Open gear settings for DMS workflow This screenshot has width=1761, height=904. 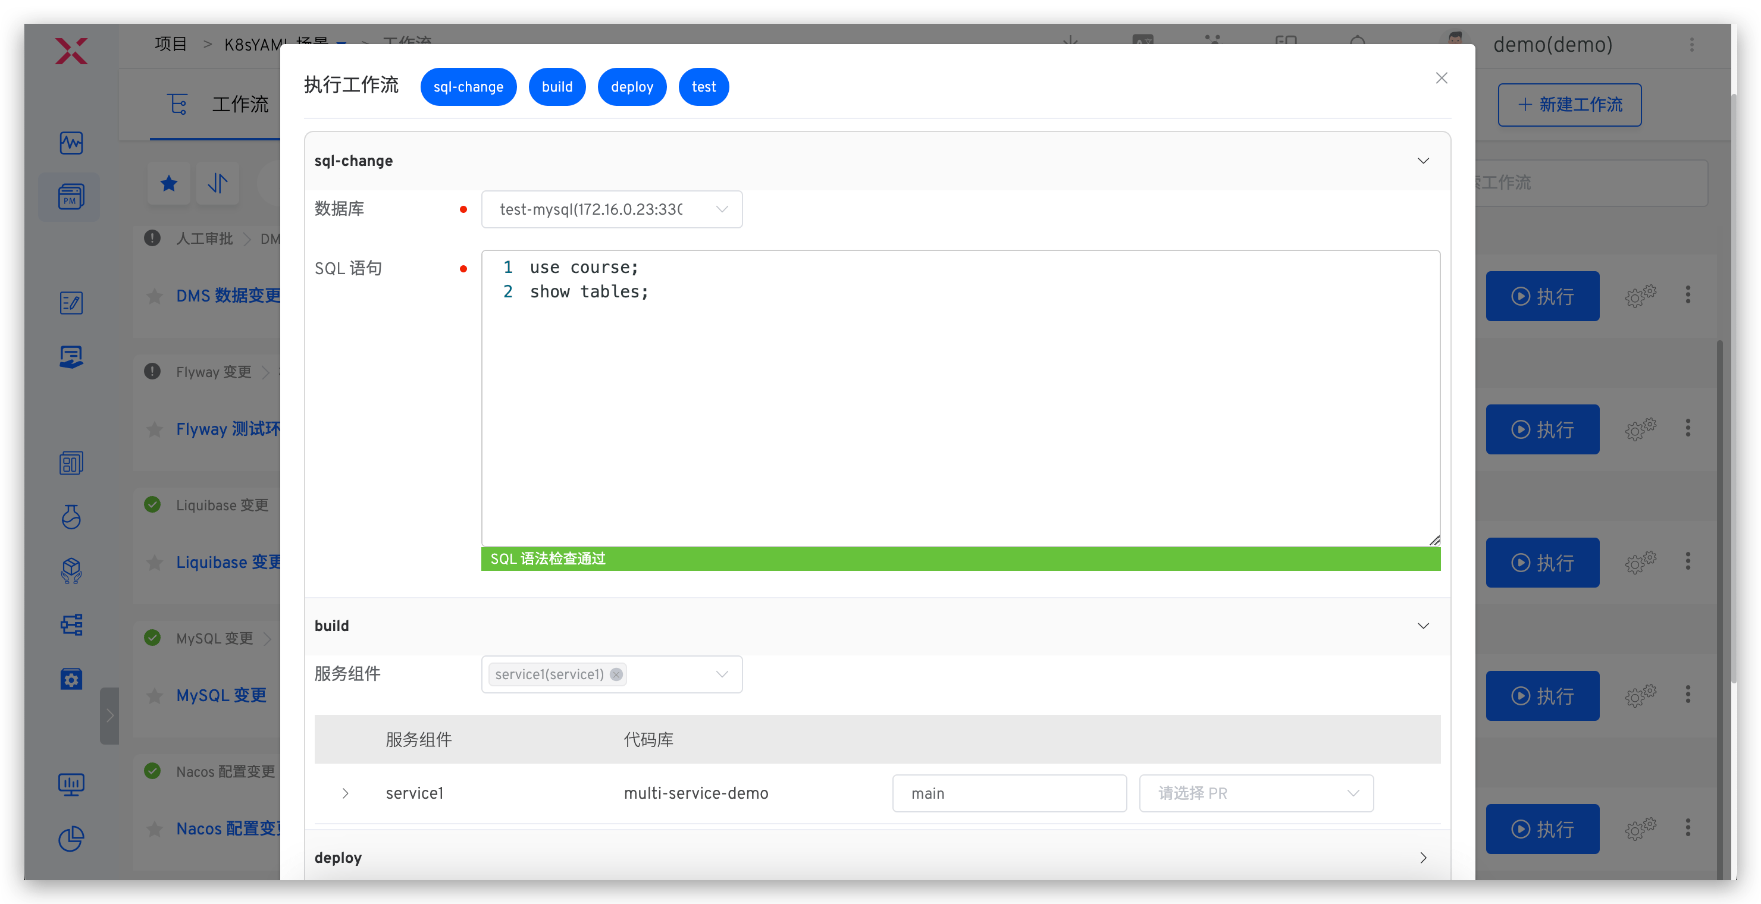[x=1640, y=296]
